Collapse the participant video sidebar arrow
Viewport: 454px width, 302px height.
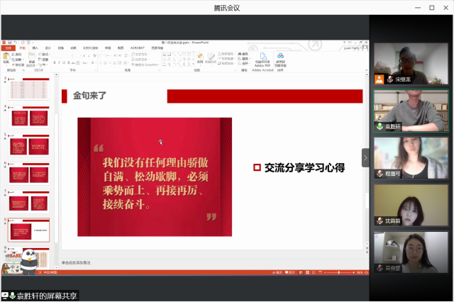[x=366, y=157]
